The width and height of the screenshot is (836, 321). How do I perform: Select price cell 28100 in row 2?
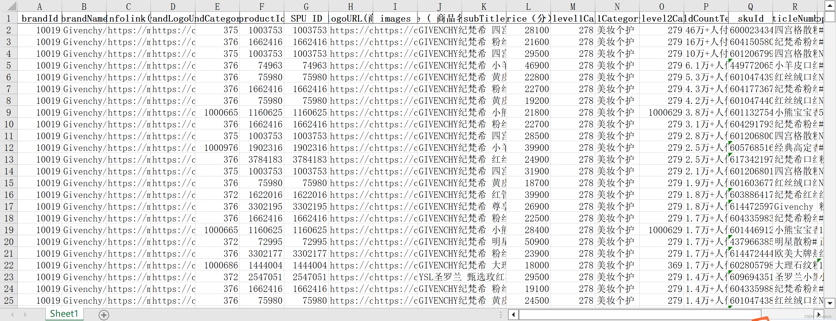[x=528, y=30]
